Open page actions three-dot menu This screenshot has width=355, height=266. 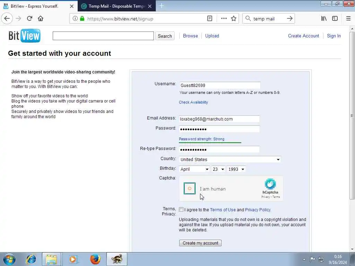tap(224, 19)
